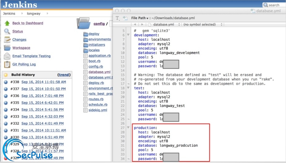Click the initializers folder icon
This screenshot has height=163, width=286.
[85, 45]
